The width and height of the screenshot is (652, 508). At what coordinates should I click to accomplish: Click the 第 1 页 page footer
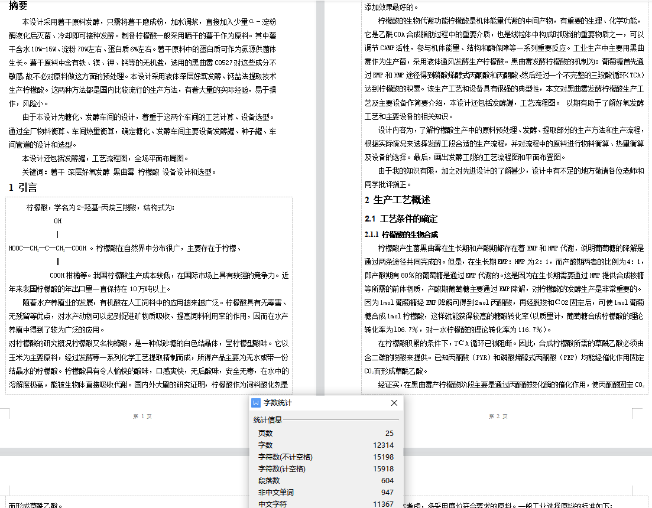(x=142, y=416)
